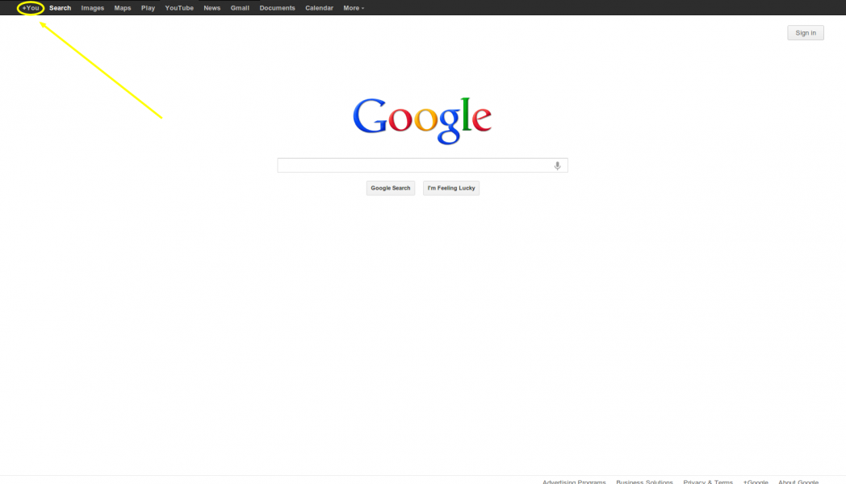Viewport: 846px width, 484px height.
Task: Open Play in the top navigation bar
Action: pyautogui.click(x=148, y=8)
